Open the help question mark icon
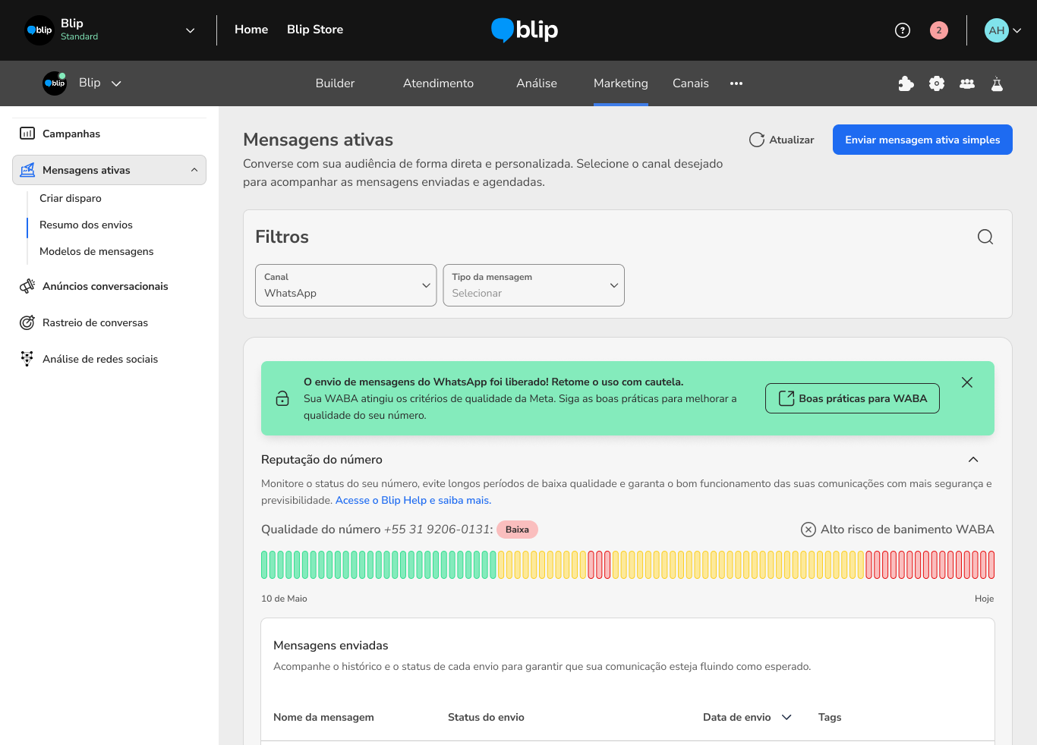 (902, 30)
